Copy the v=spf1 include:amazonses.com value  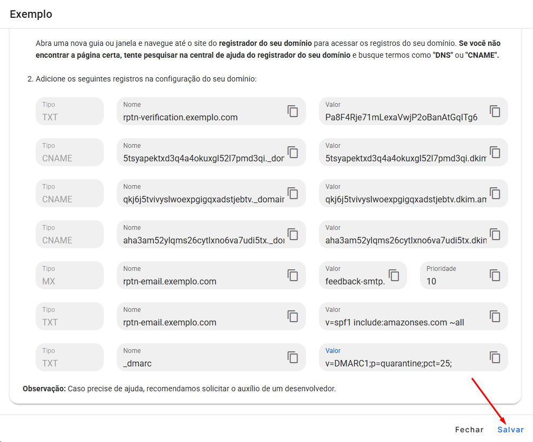[495, 316]
